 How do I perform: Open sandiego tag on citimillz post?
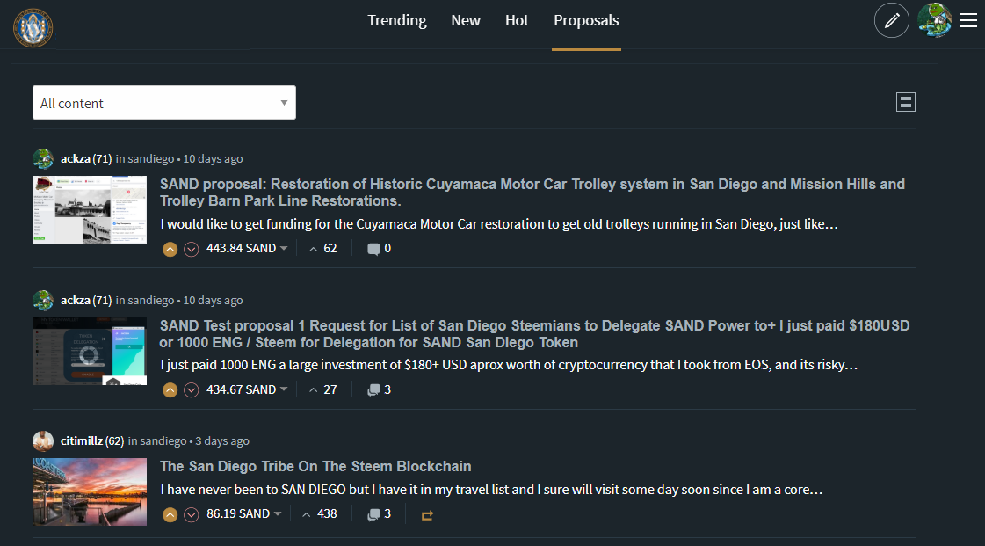(163, 441)
